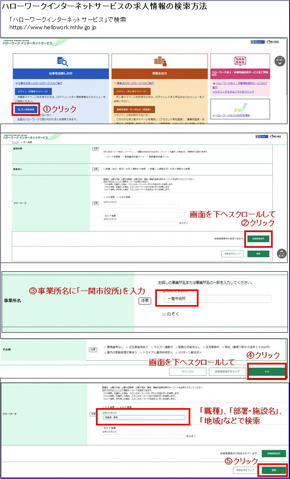Tick 駅近 checkbox

[x=223, y=347]
